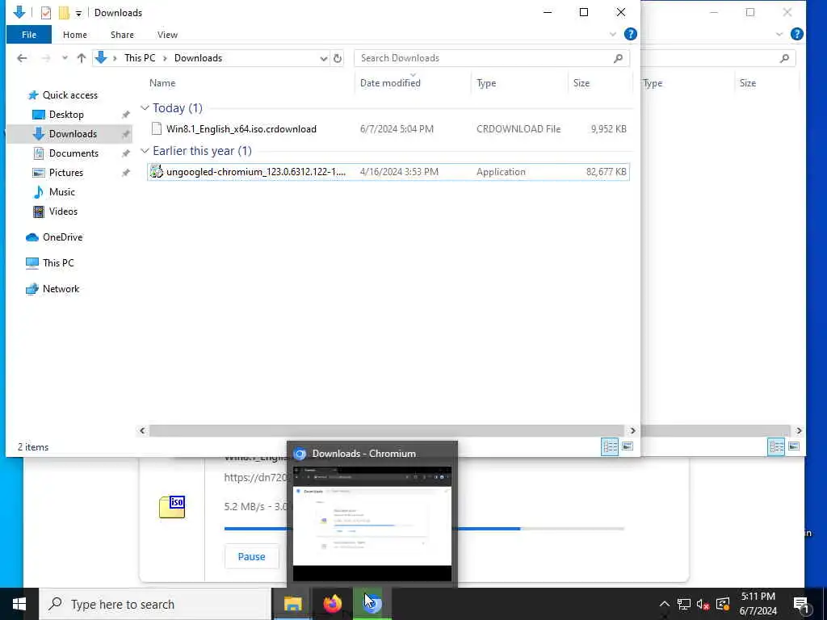Unpin Documents pin icon
This screenshot has width=827, height=620.
[x=125, y=153]
